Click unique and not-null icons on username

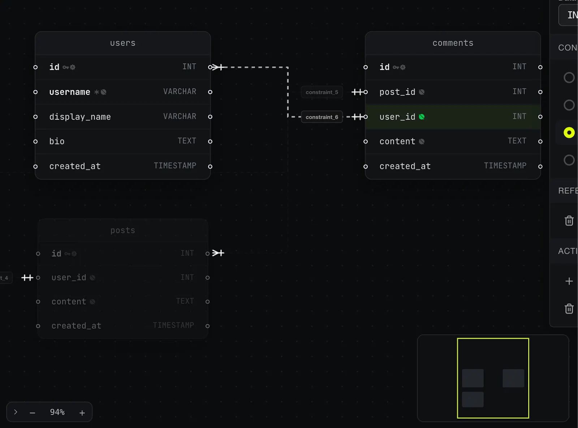[100, 92]
